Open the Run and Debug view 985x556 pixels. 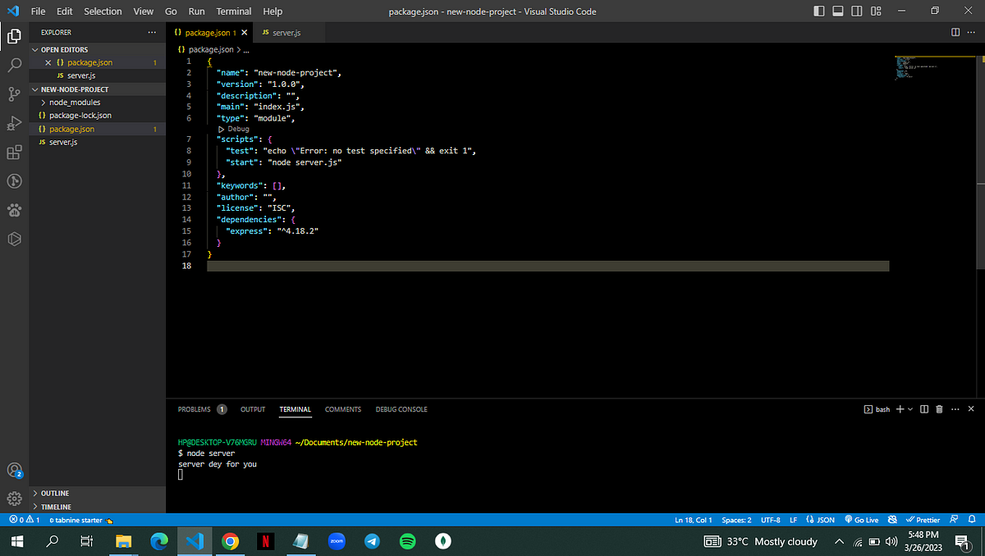(x=14, y=123)
